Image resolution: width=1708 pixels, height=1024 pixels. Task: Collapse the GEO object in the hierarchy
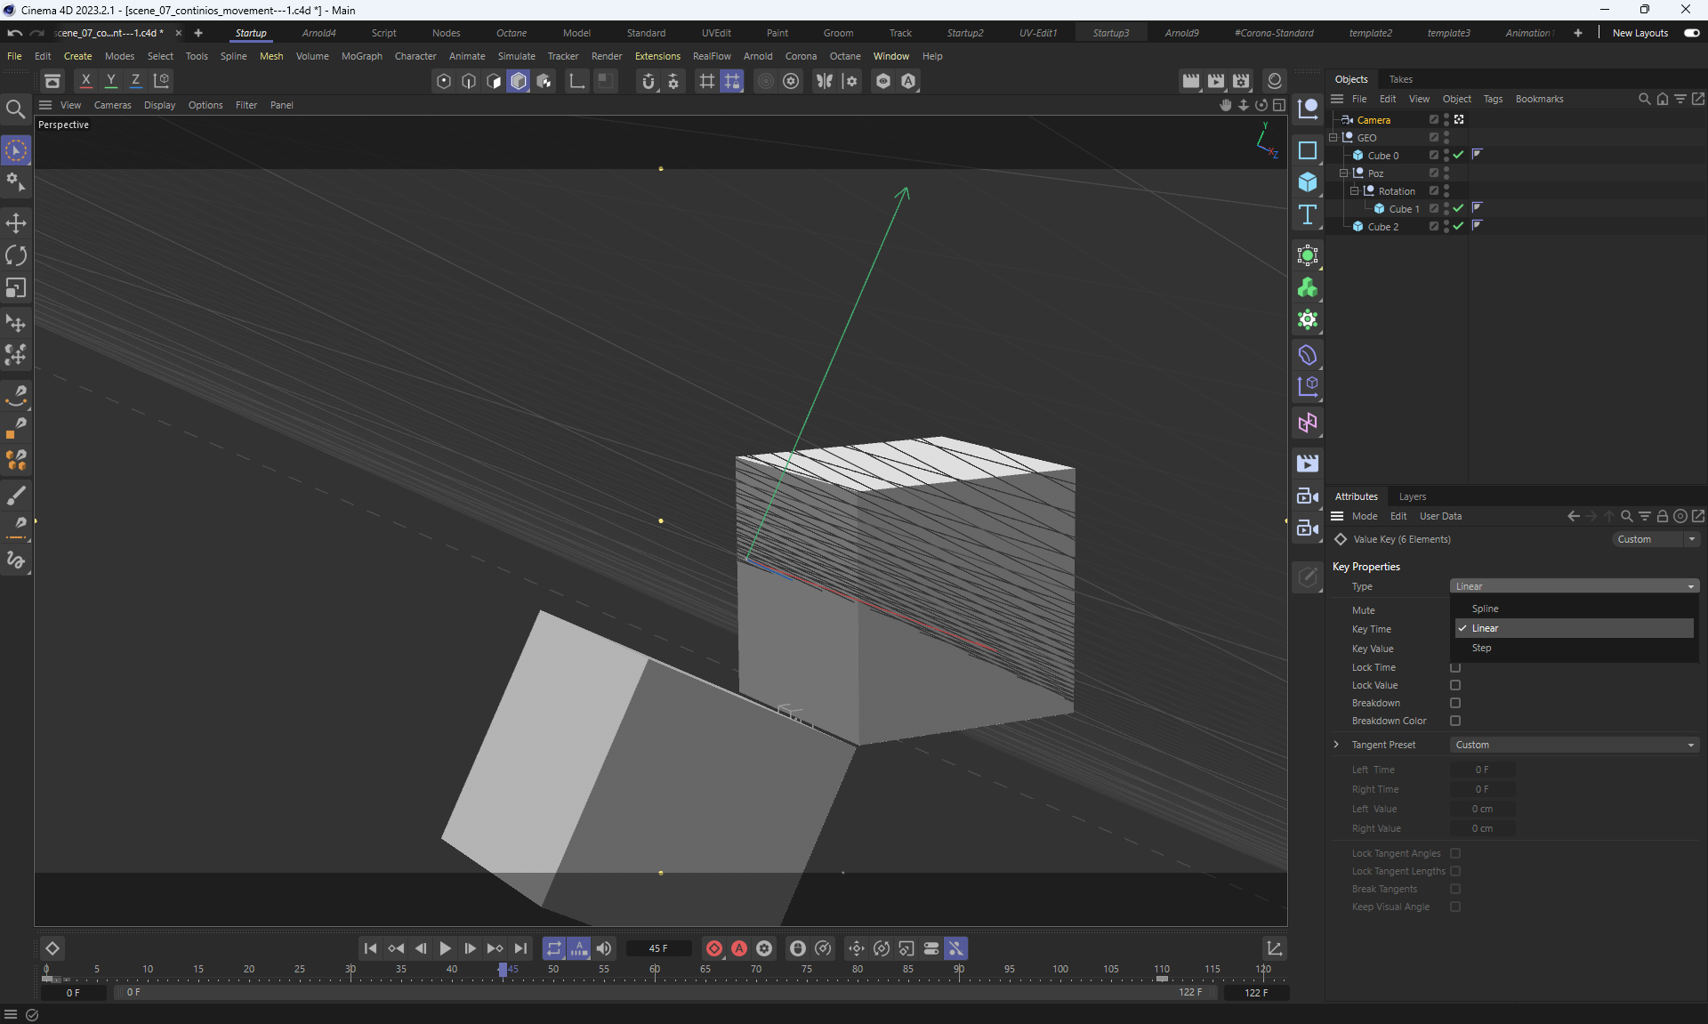[1333, 138]
